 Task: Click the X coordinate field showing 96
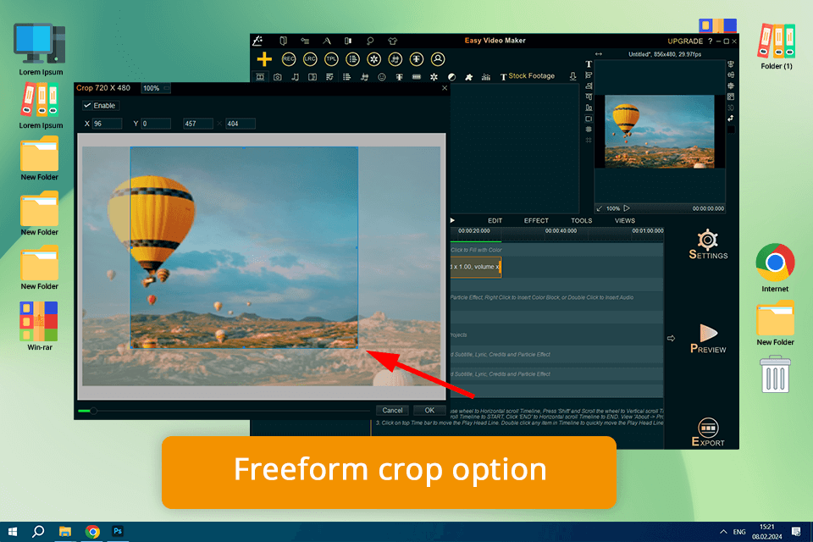pyautogui.click(x=107, y=124)
